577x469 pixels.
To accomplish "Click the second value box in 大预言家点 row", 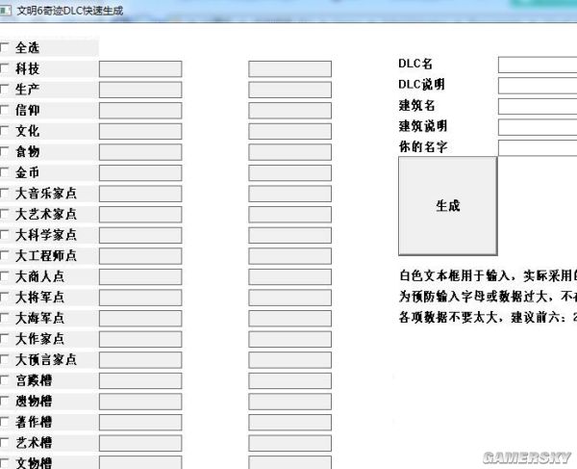I will (290, 360).
